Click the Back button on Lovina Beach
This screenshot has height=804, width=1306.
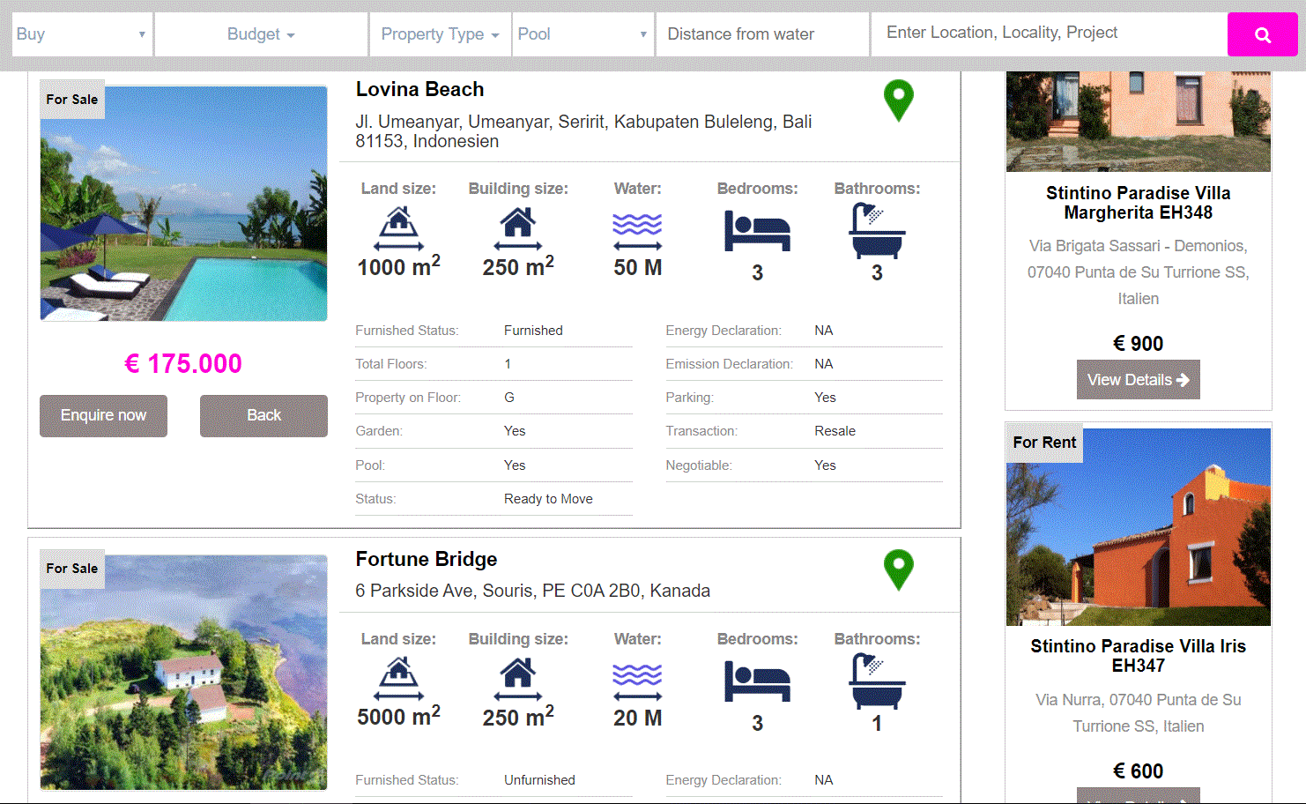point(263,415)
